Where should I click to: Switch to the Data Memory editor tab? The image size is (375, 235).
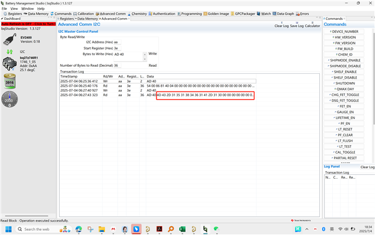(x=87, y=19)
